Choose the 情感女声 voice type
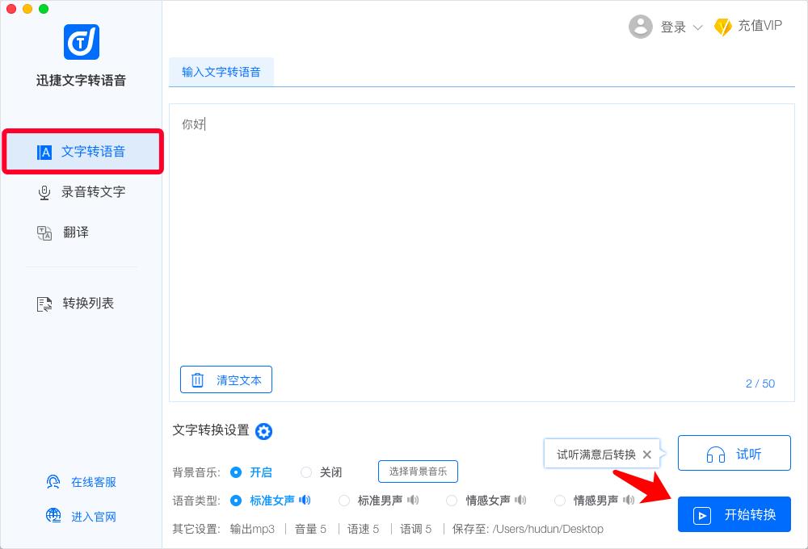 (x=452, y=500)
